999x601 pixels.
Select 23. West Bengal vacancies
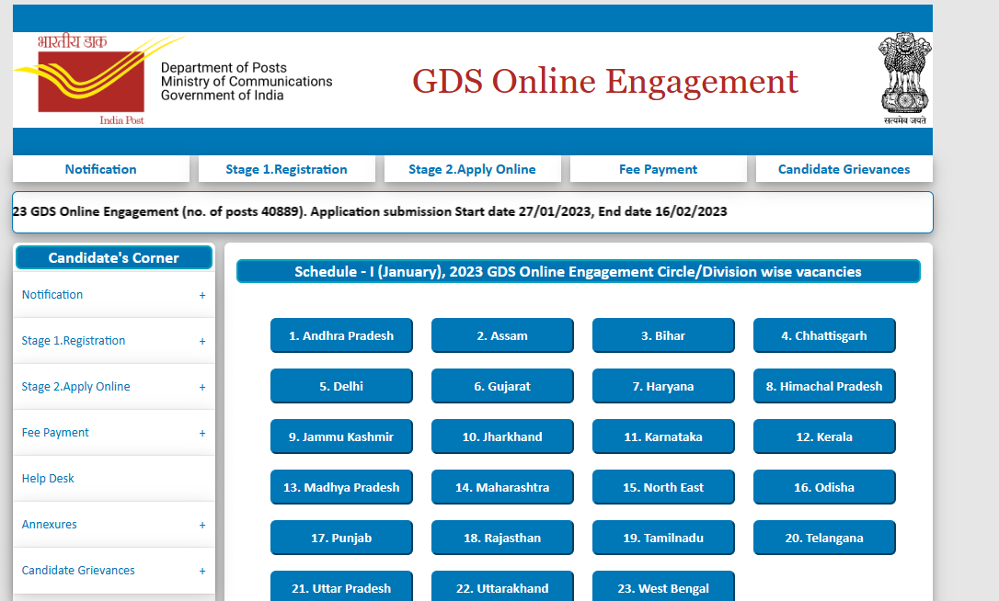coord(663,587)
